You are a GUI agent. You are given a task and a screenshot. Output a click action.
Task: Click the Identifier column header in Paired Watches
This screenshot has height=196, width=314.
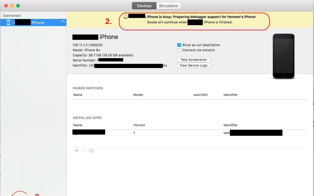point(230,95)
